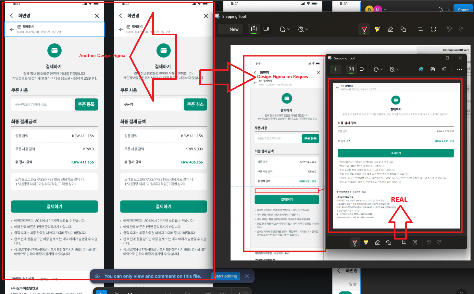This screenshot has height=294, width=474.
Task: Undo in the back Snipping Tool toolbar
Action: 449,29
